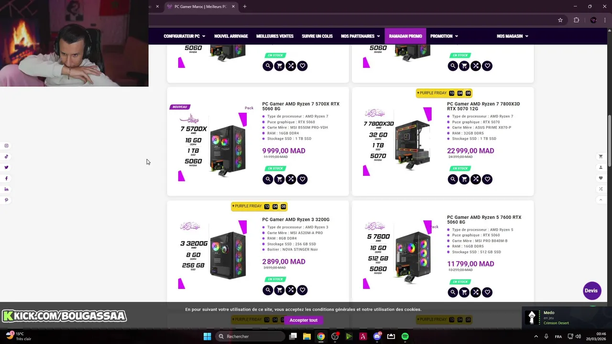Screen dimensions: 612x344
Task: Open Discord from the taskbar
Action: 377,336
